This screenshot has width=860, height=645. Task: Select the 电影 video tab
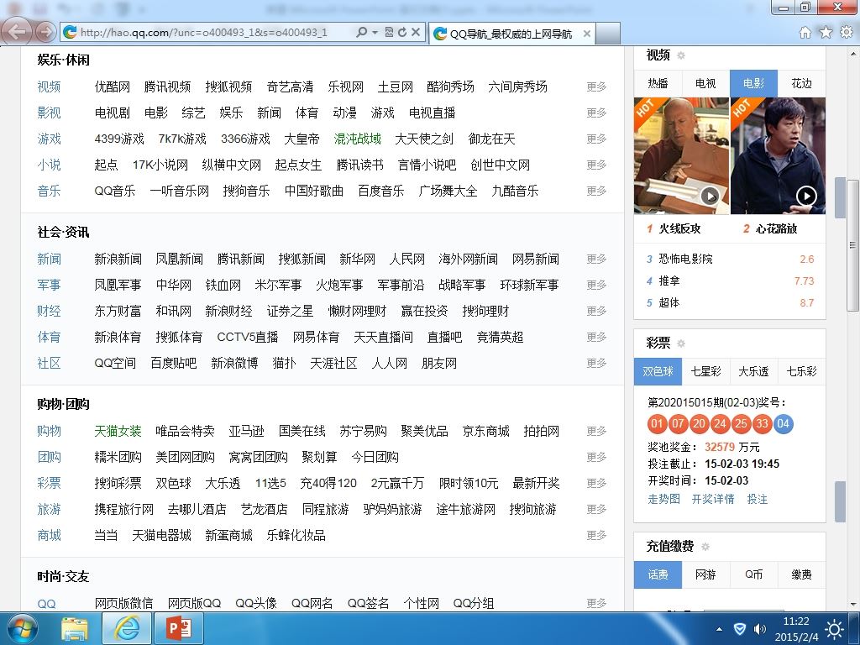click(x=753, y=83)
